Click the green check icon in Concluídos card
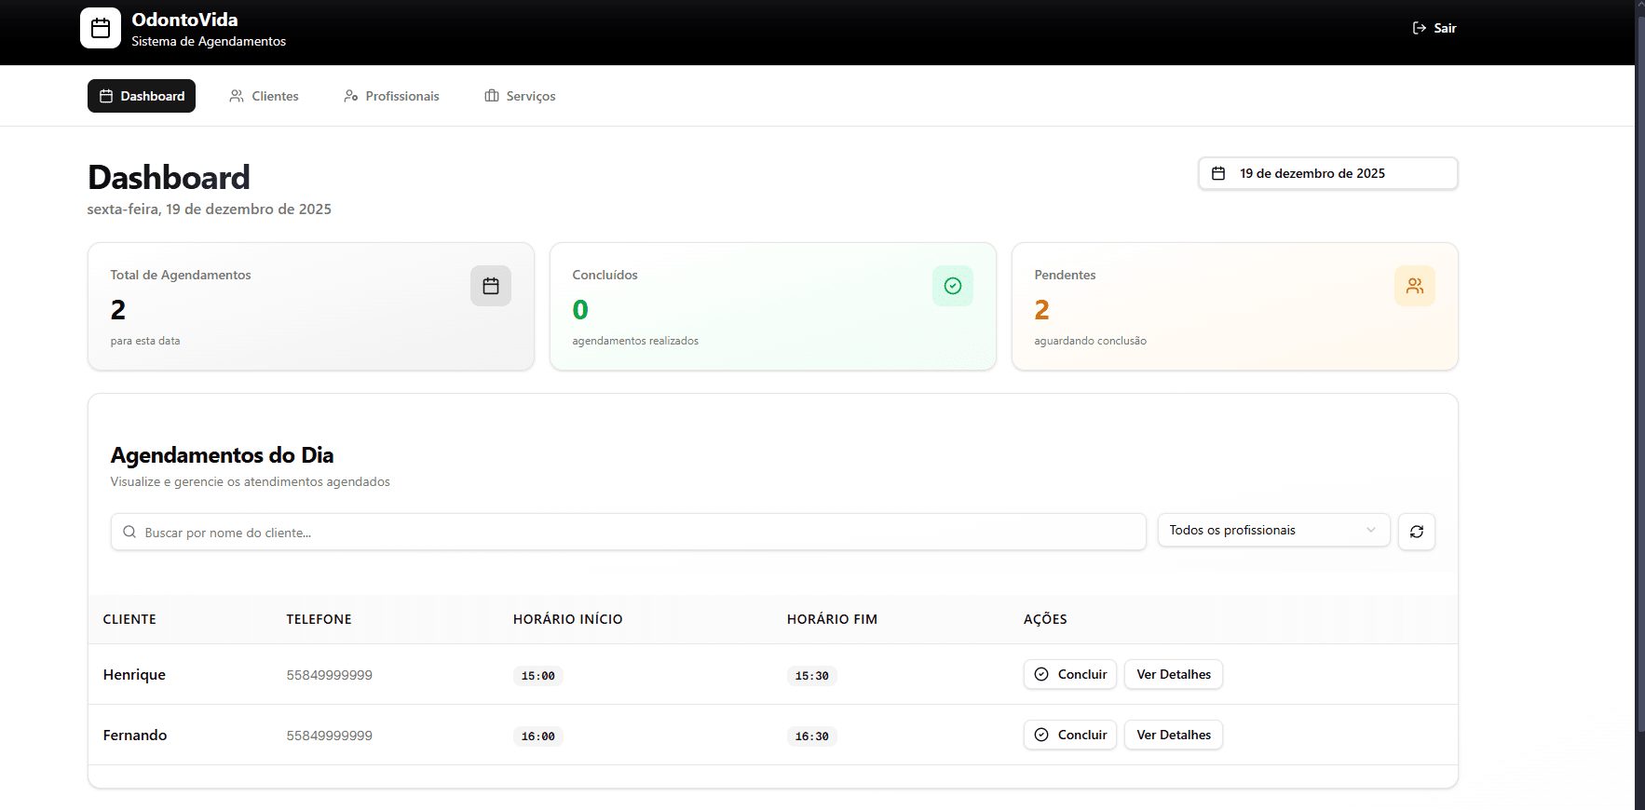Viewport: 1645px width, 810px height. pos(953,286)
